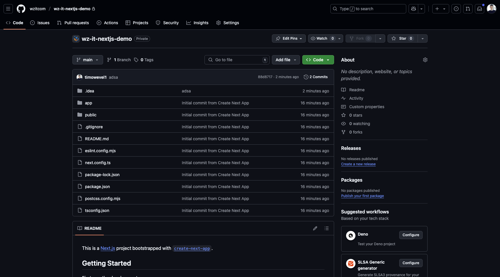Edit the README with the pencil icon
Screen dimensions: 500x277
(x=315, y=228)
